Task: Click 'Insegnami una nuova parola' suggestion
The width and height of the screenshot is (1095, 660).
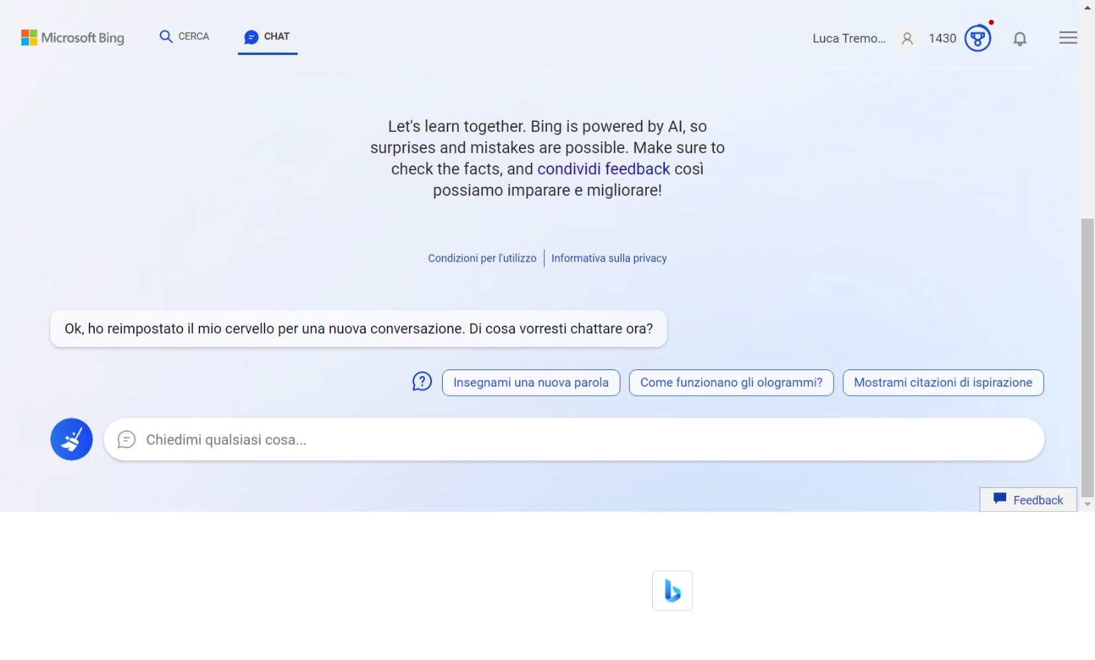Action: coord(531,383)
